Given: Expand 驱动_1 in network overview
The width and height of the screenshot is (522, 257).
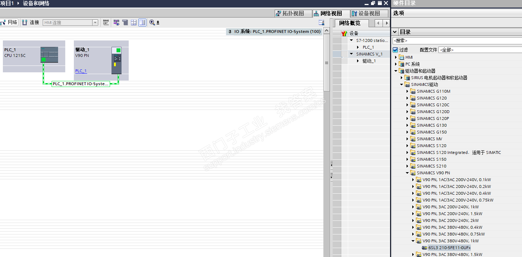Looking at the screenshot, I should coord(358,61).
